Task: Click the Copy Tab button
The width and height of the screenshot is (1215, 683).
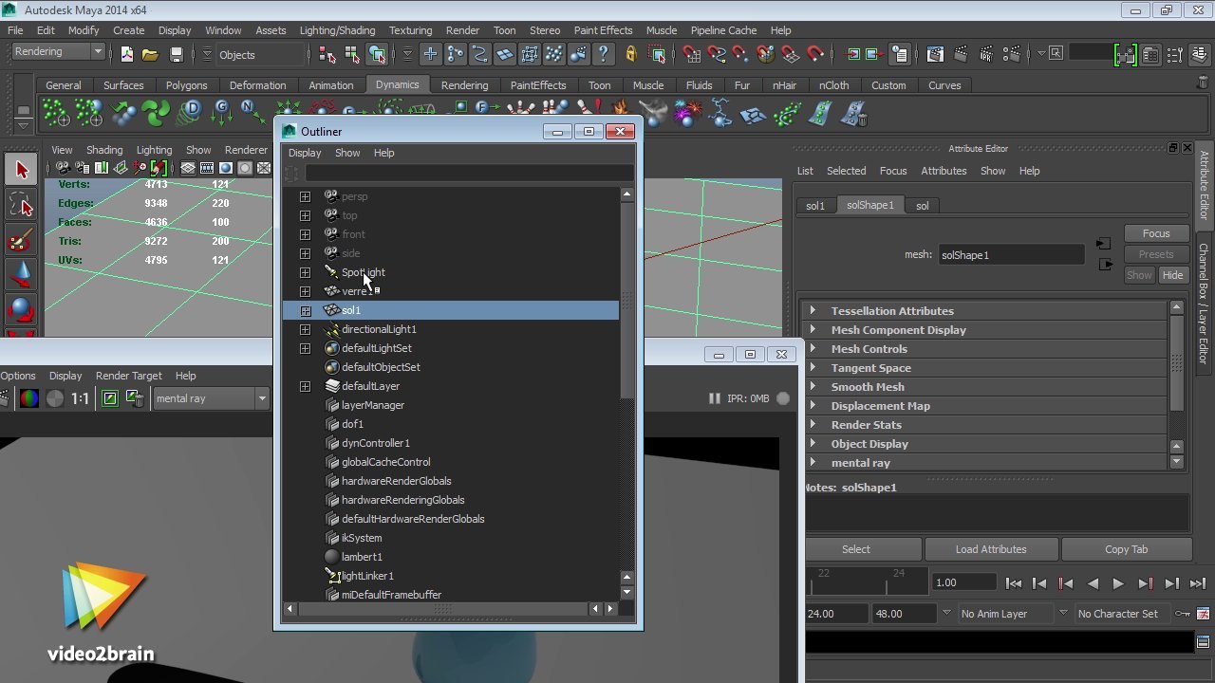Action: coord(1126,549)
